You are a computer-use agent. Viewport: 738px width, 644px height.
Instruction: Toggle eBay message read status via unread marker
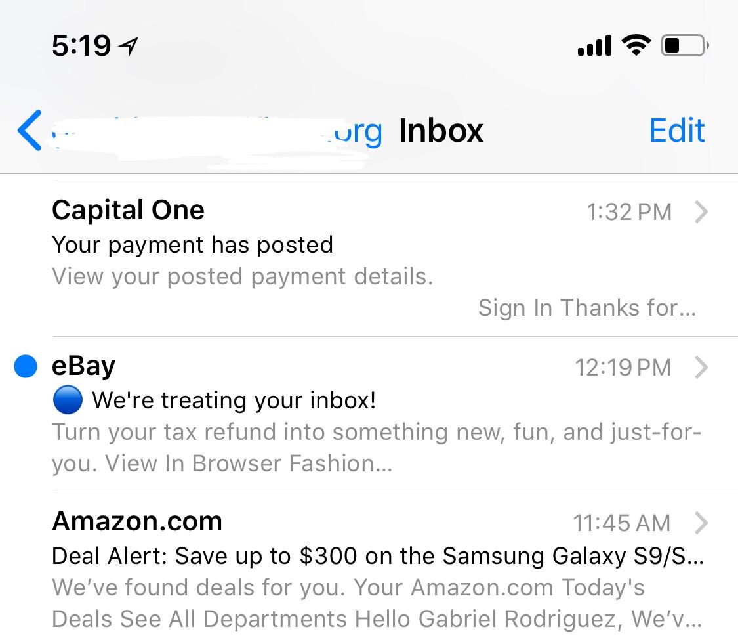coord(25,366)
